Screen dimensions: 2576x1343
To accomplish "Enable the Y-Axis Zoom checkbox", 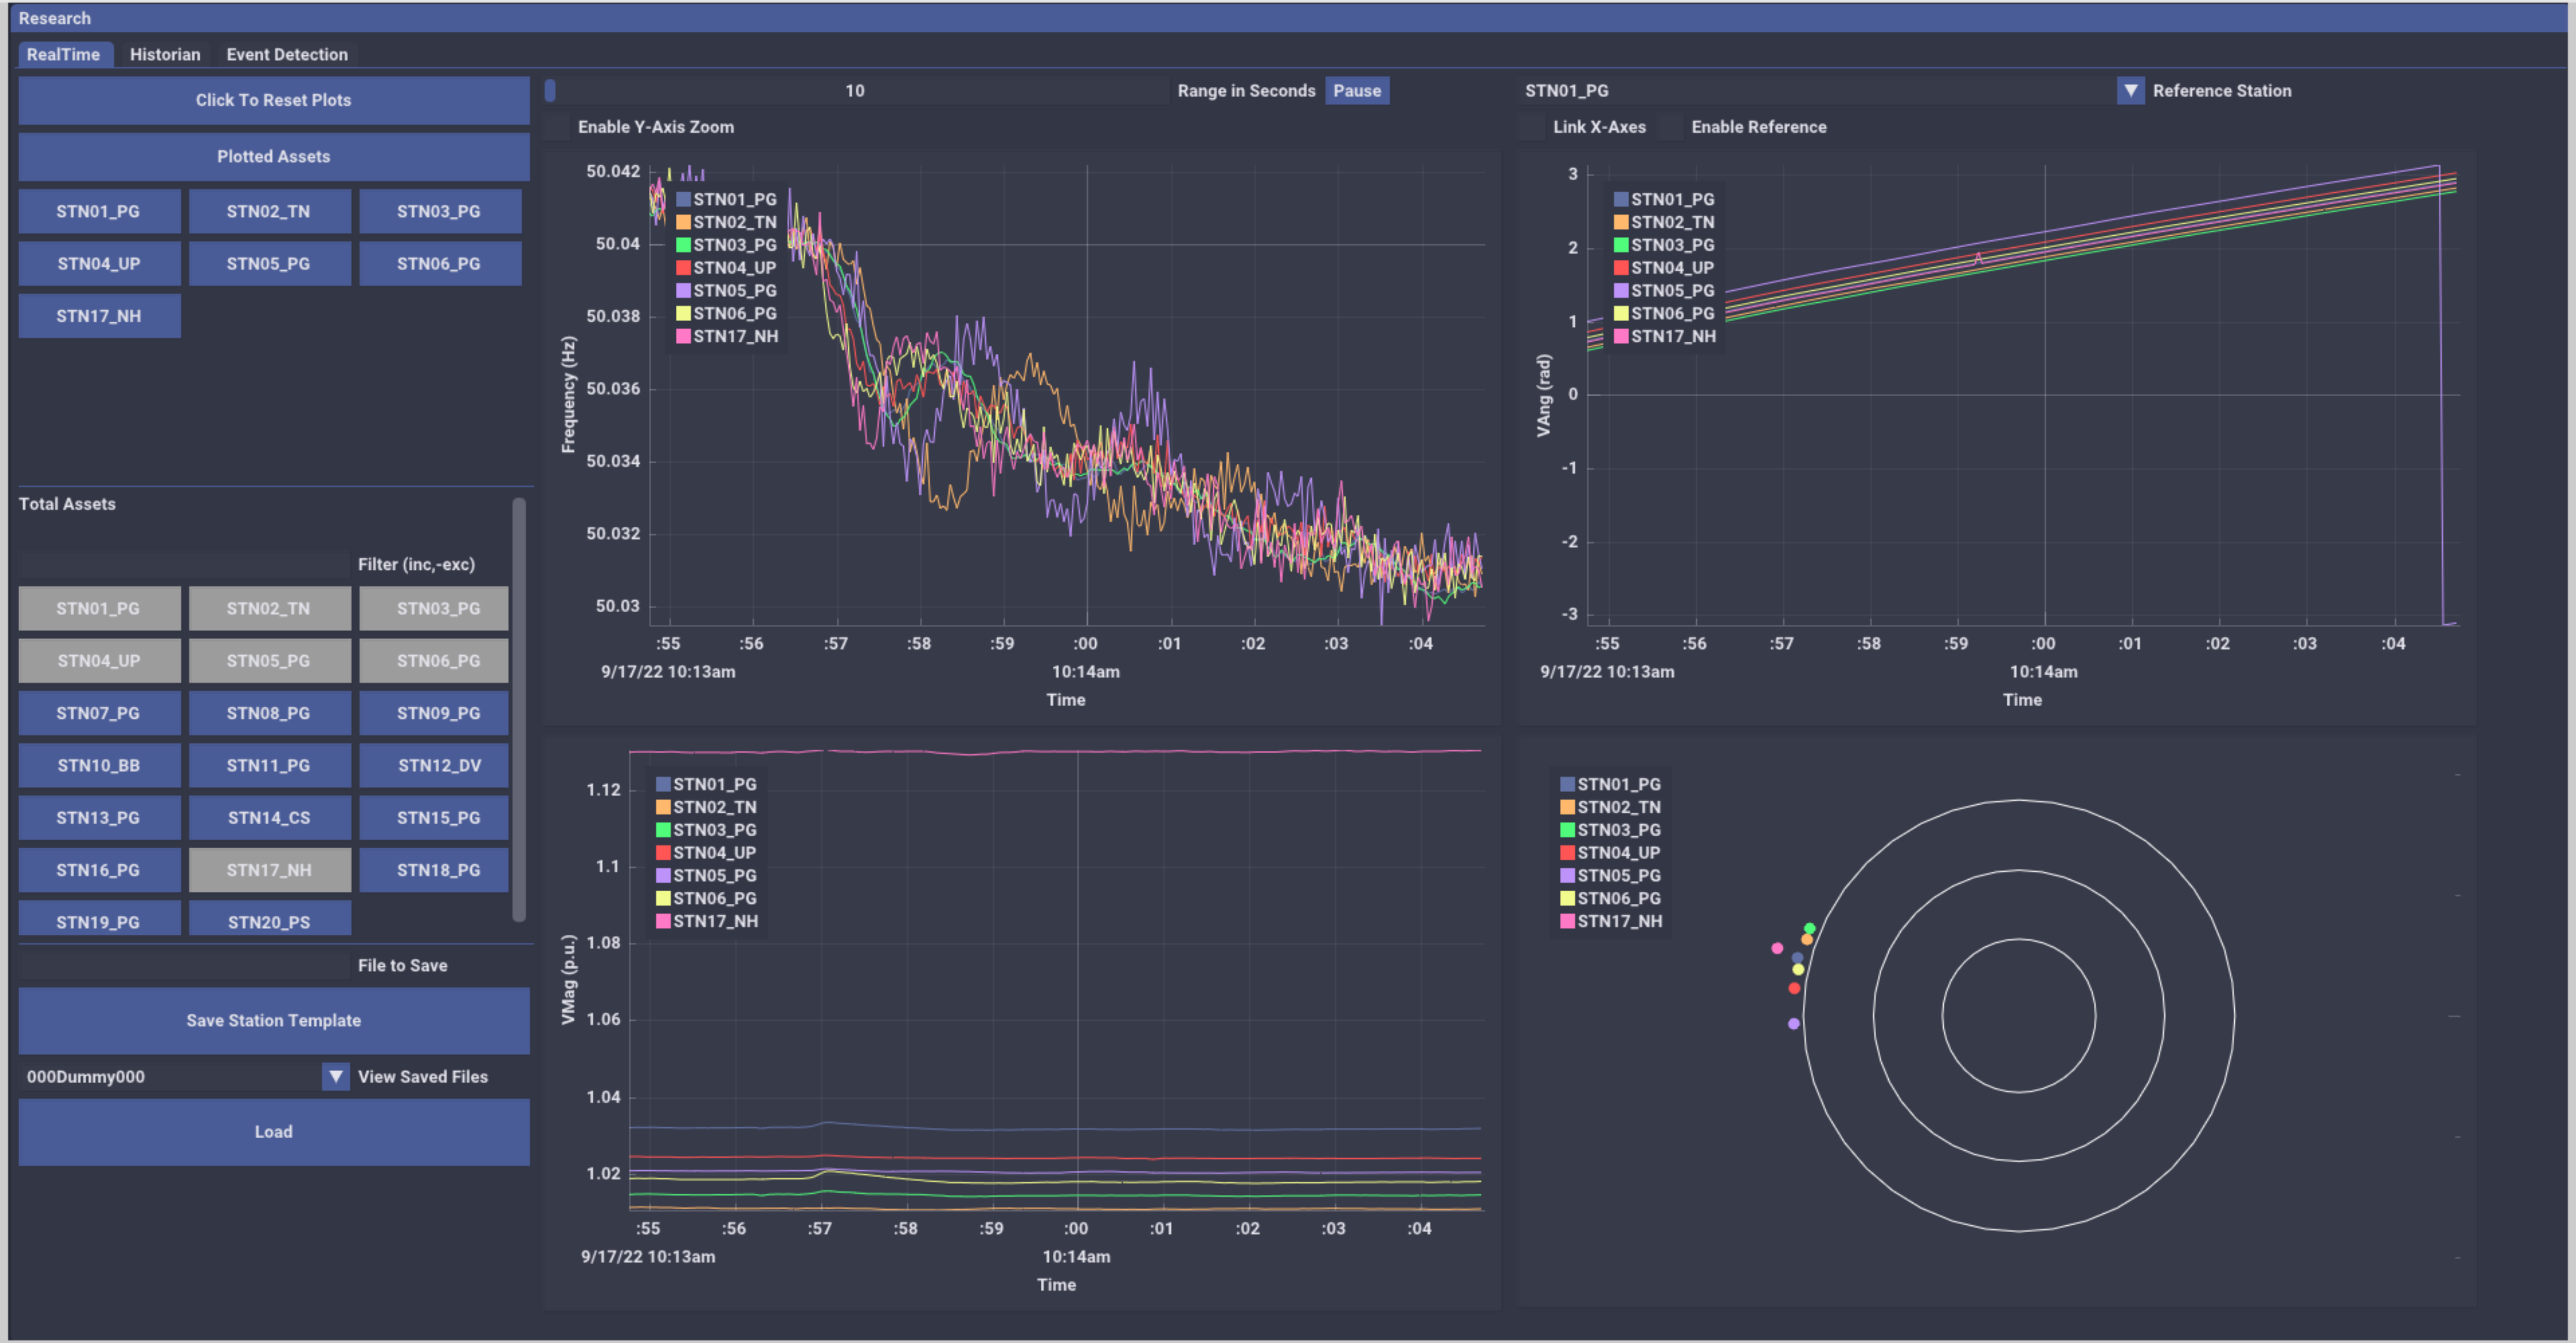I will (556, 127).
